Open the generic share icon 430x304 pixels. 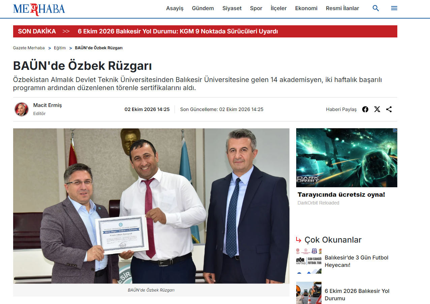pyautogui.click(x=389, y=109)
